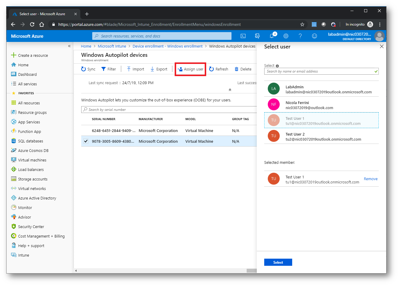Click the Virtual networks icon
The height and width of the screenshot is (286, 399).
click(x=14, y=188)
